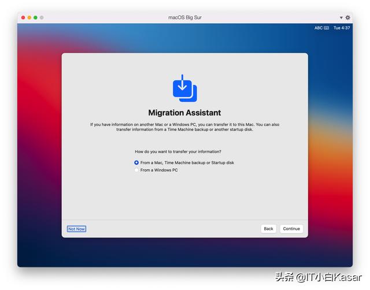Viewport: 370px width, 290px height.
Task: Close the macOS Big Sur VM window
Action: [23, 17]
